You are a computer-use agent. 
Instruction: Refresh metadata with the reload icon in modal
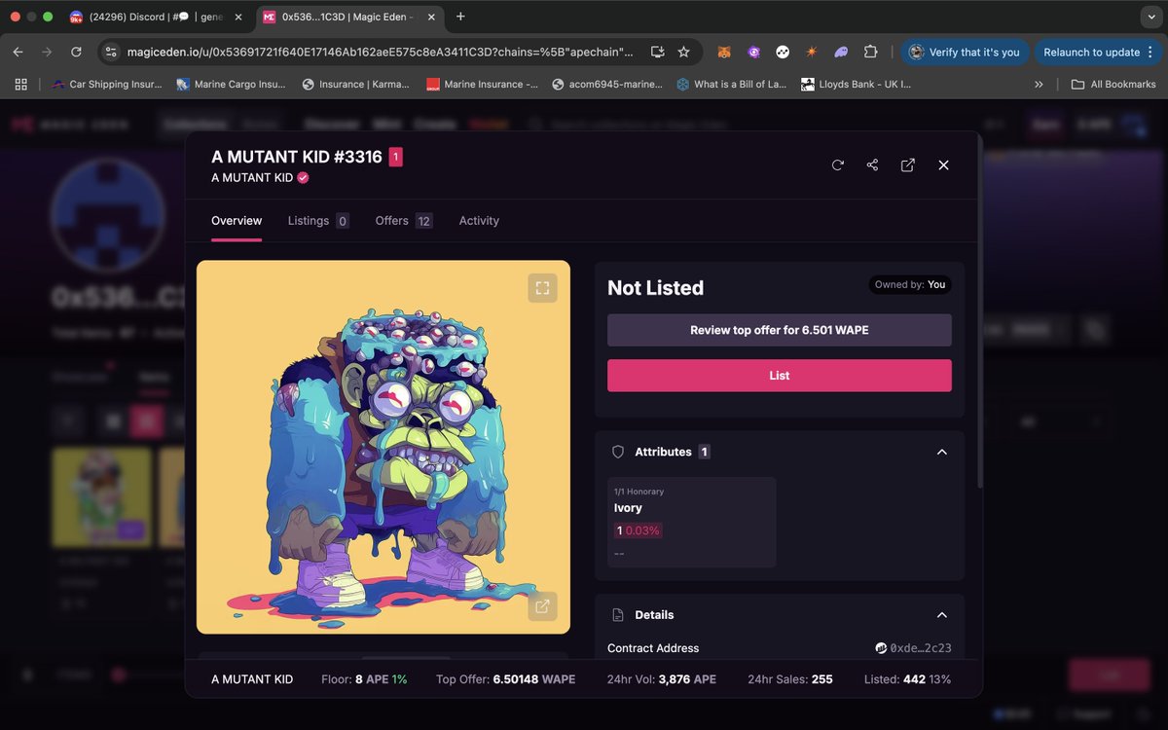837,165
